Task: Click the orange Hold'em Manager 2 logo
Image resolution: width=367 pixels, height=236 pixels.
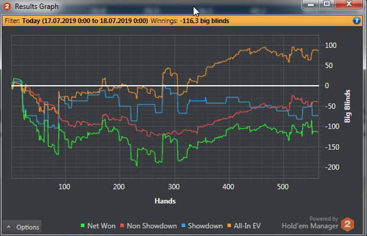Action: 347,224
